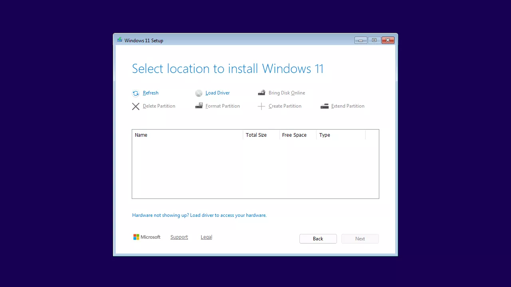Click the restore down window control
The image size is (511, 287).
tap(374, 40)
